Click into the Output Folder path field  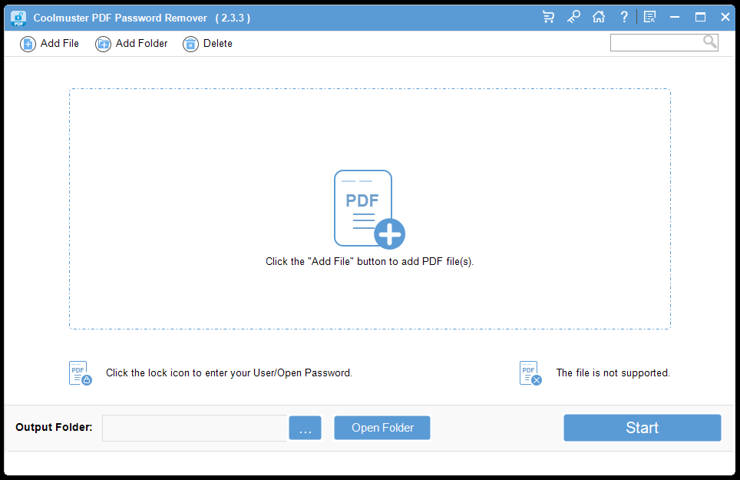[194, 428]
